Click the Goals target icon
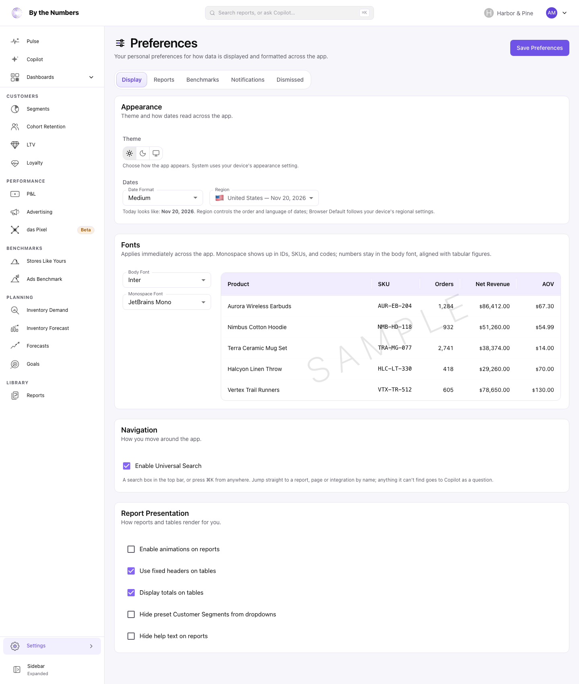Viewport: 579px width, 684px height. (x=15, y=364)
